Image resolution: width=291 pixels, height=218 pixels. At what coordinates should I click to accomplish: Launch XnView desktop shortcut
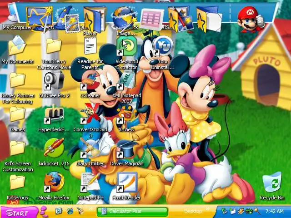(127, 114)
